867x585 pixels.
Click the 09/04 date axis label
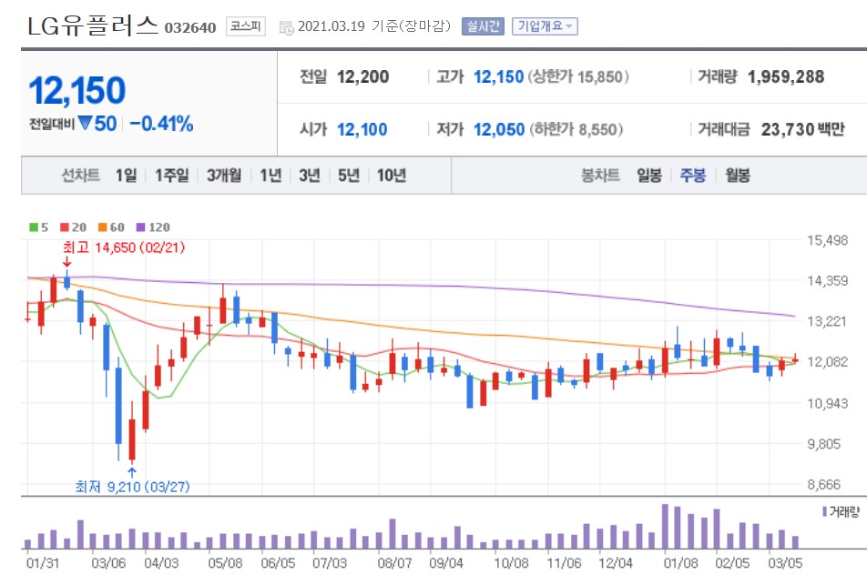[x=446, y=563]
